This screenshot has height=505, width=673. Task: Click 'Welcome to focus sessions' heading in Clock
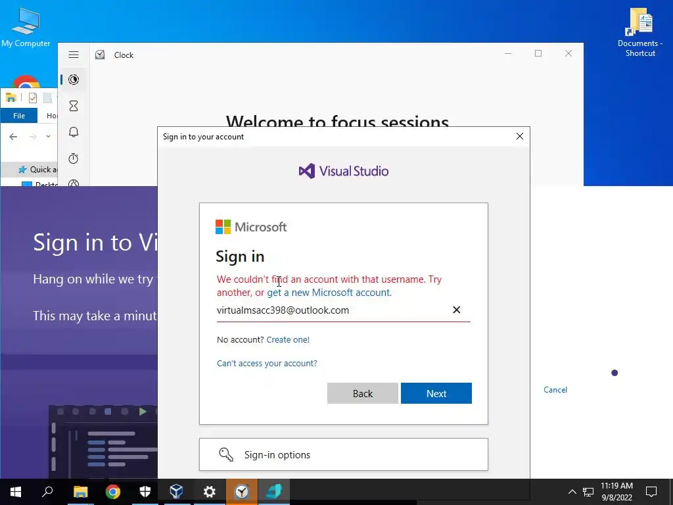337,121
